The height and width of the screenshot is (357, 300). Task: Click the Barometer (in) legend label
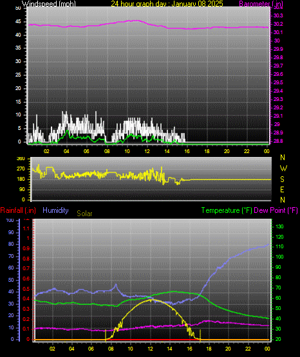pos(261,3)
